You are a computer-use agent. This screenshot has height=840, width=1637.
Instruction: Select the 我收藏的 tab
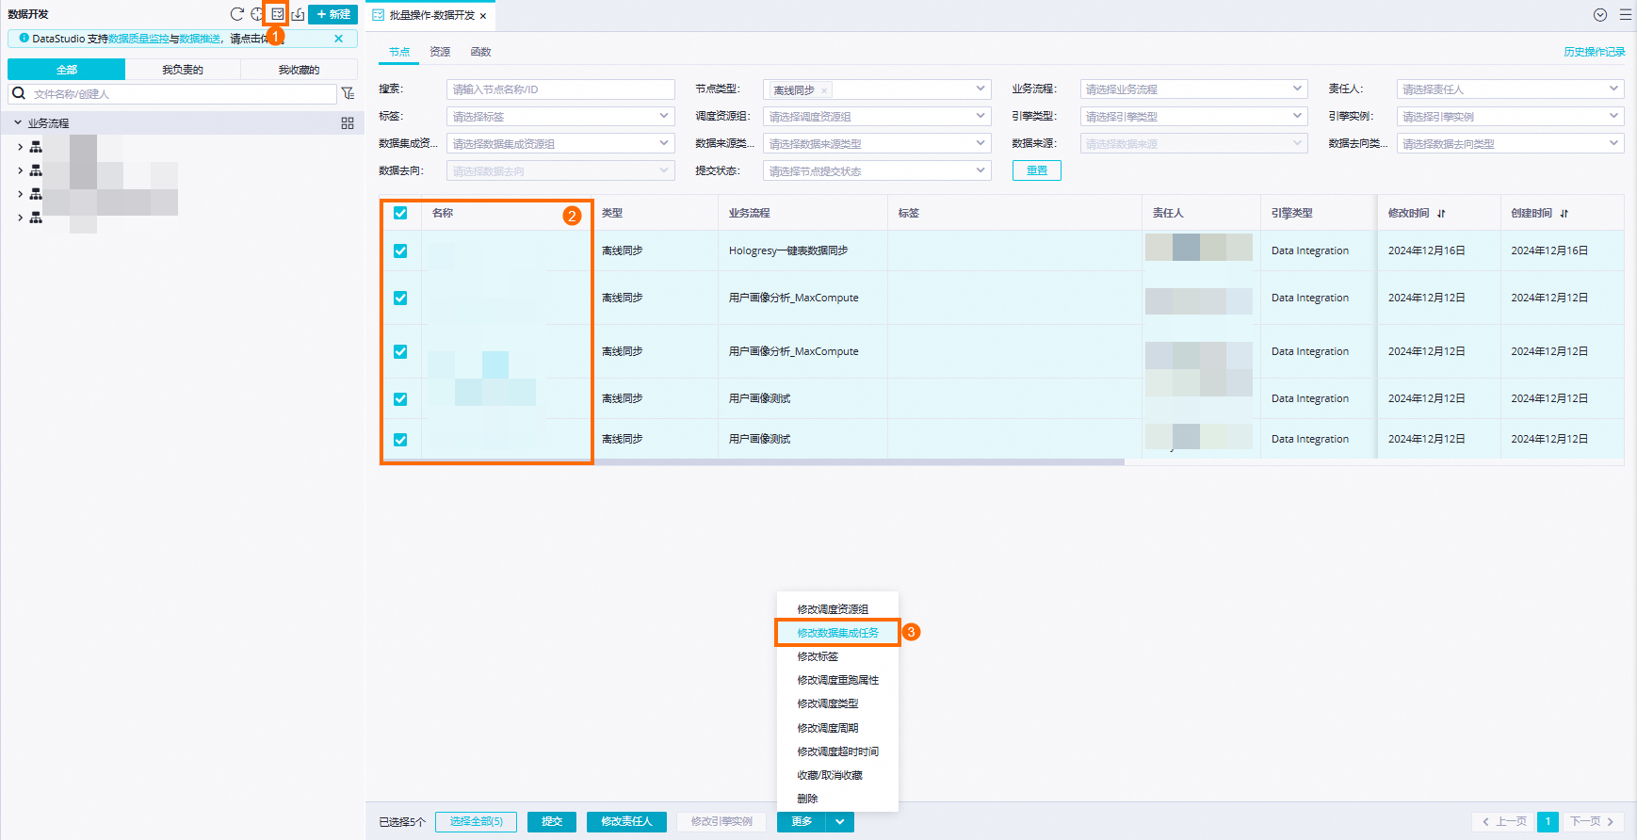(299, 70)
